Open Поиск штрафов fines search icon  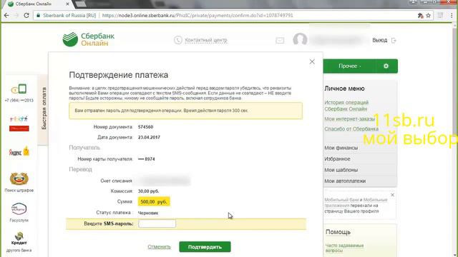tap(19, 178)
